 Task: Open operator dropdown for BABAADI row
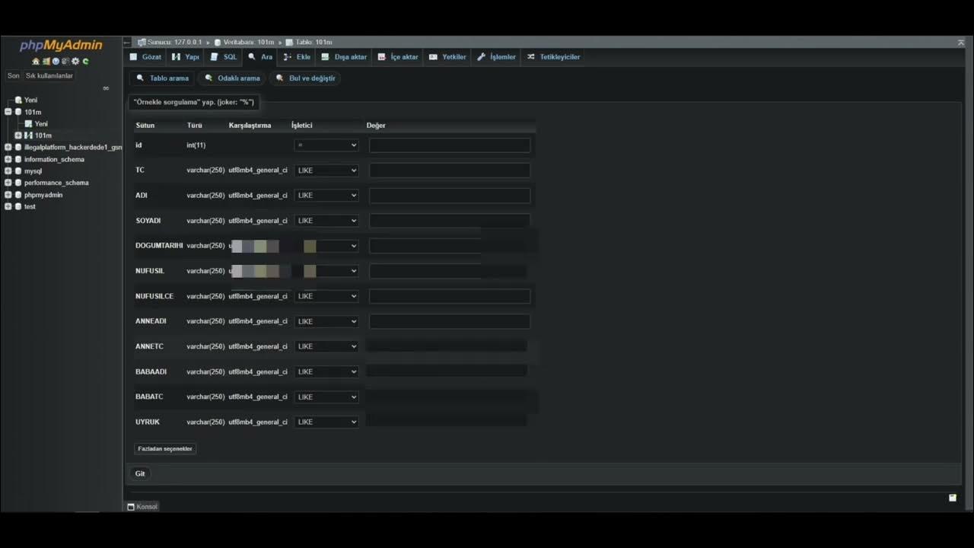(x=326, y=371)
